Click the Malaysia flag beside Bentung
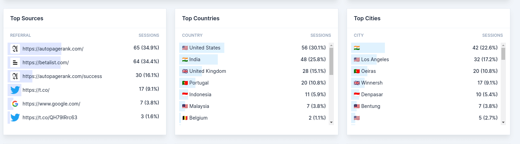Screen dimensions: 520x144 [357, 106]
